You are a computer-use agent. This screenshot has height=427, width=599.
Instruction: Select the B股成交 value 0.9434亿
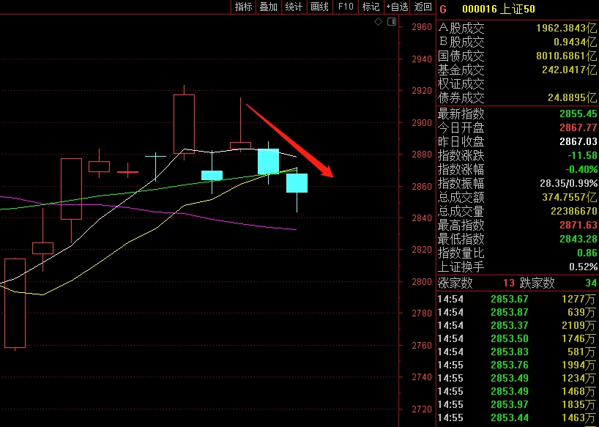pos(576,42)
